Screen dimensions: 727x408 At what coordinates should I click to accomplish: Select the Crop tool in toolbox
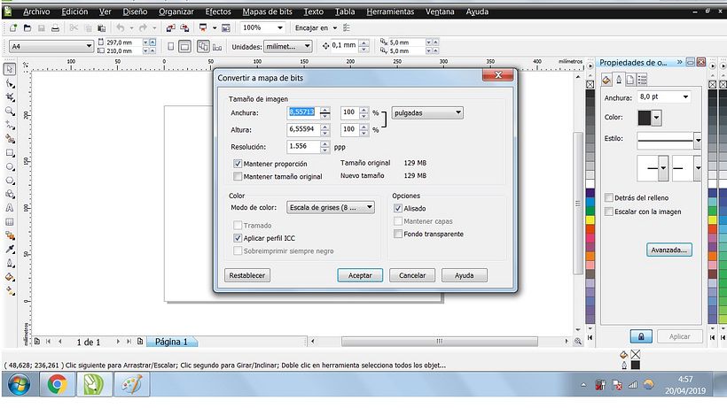(x=9, y=97)
